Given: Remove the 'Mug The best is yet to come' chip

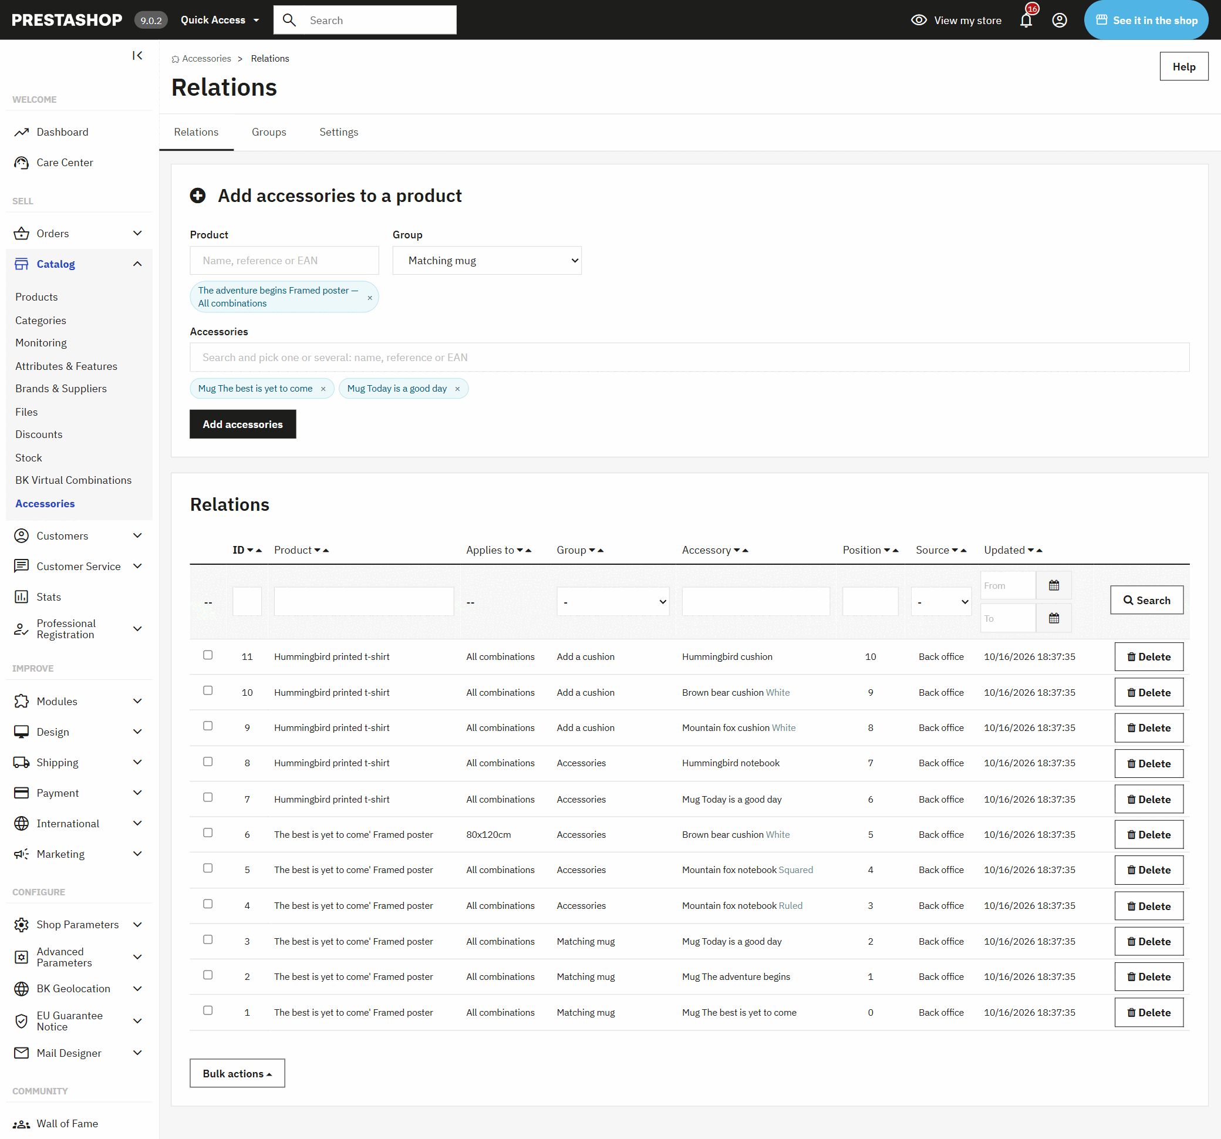Looking at the screenshot, I should pos(323,389).
